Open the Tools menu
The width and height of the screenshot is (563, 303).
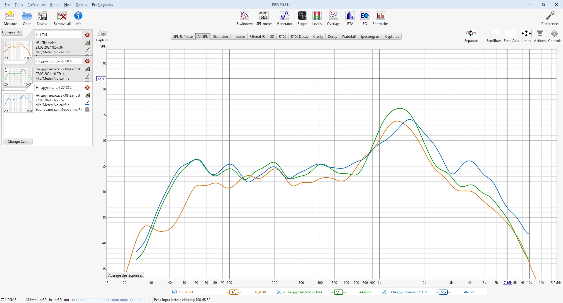pos(19,5)
